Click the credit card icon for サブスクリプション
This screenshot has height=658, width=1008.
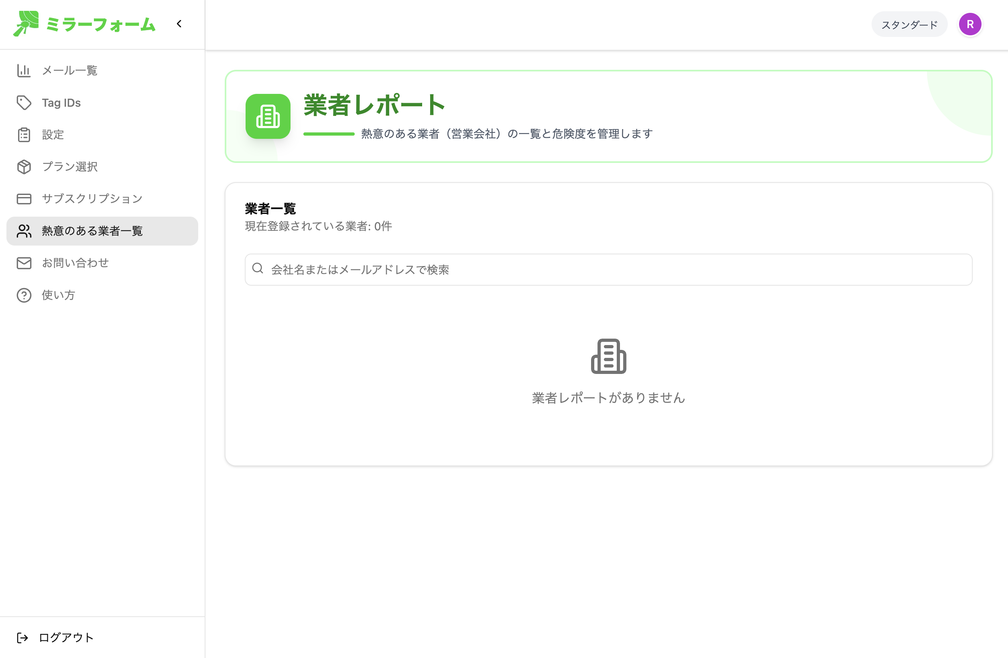24,199
